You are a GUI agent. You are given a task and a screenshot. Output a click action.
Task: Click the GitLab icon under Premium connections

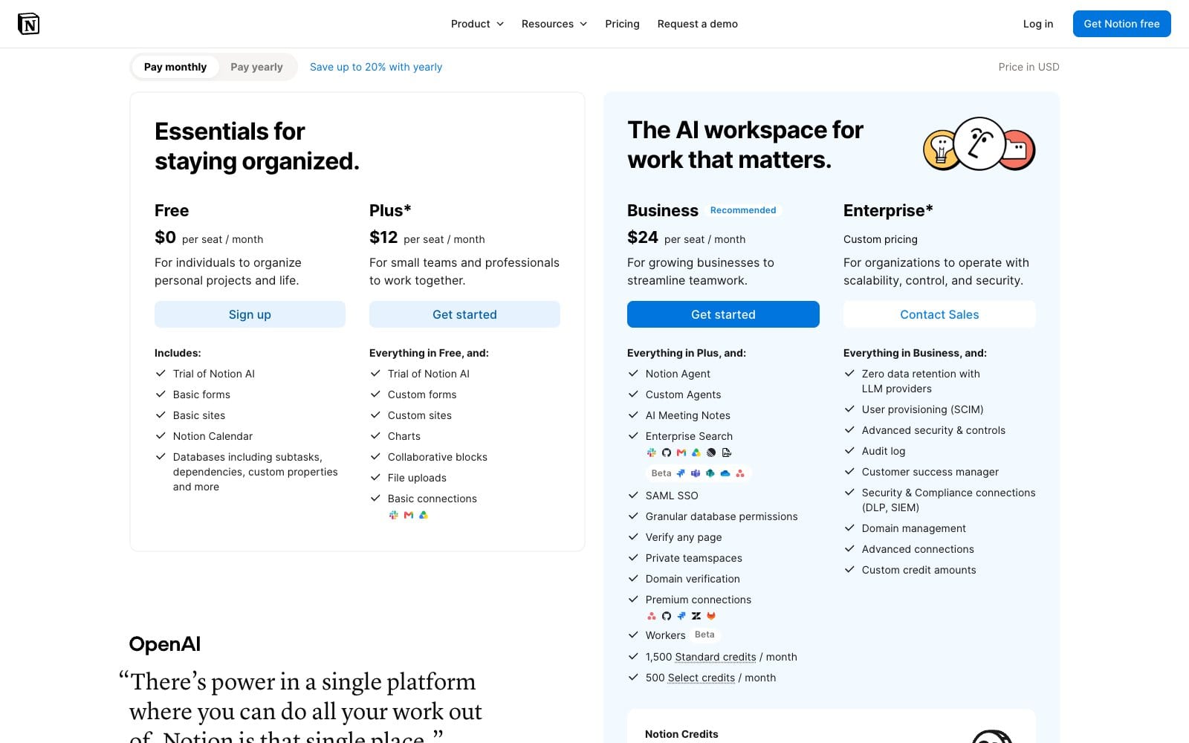click(x=711, y=616)
